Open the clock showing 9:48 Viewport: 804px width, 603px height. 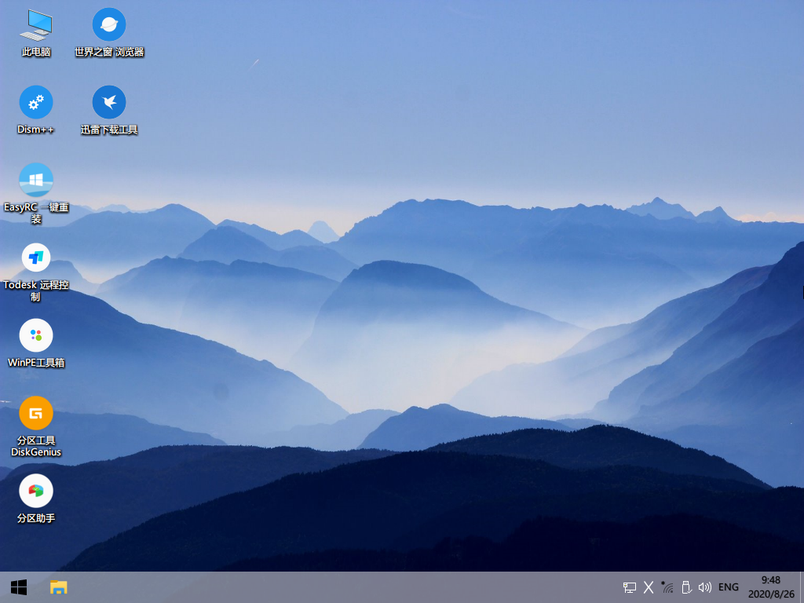(x=770, y=587)
